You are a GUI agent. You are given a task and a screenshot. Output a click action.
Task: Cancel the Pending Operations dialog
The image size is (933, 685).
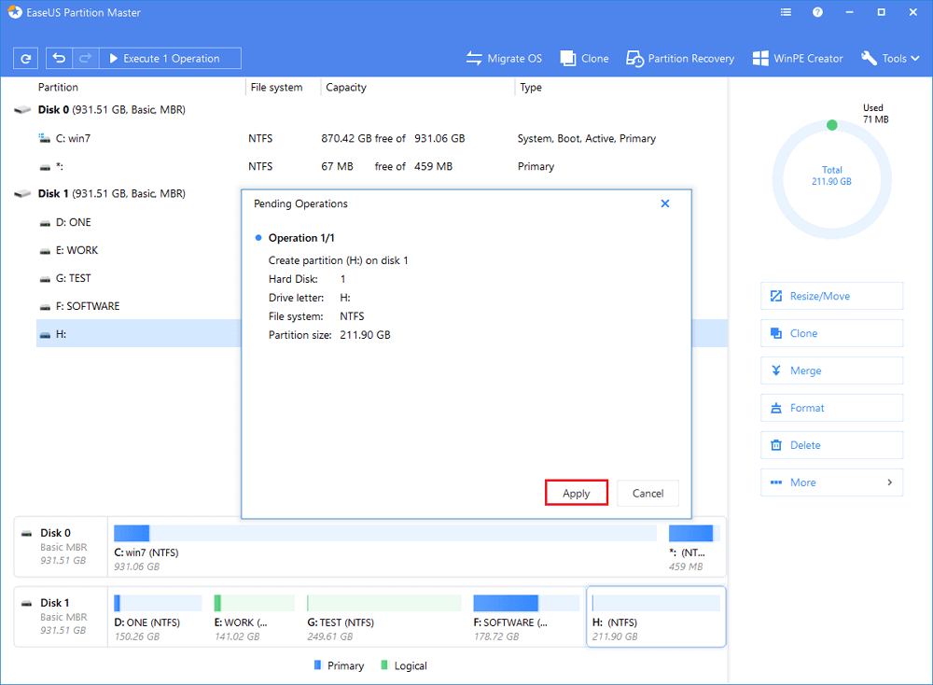tap(648, 493)
